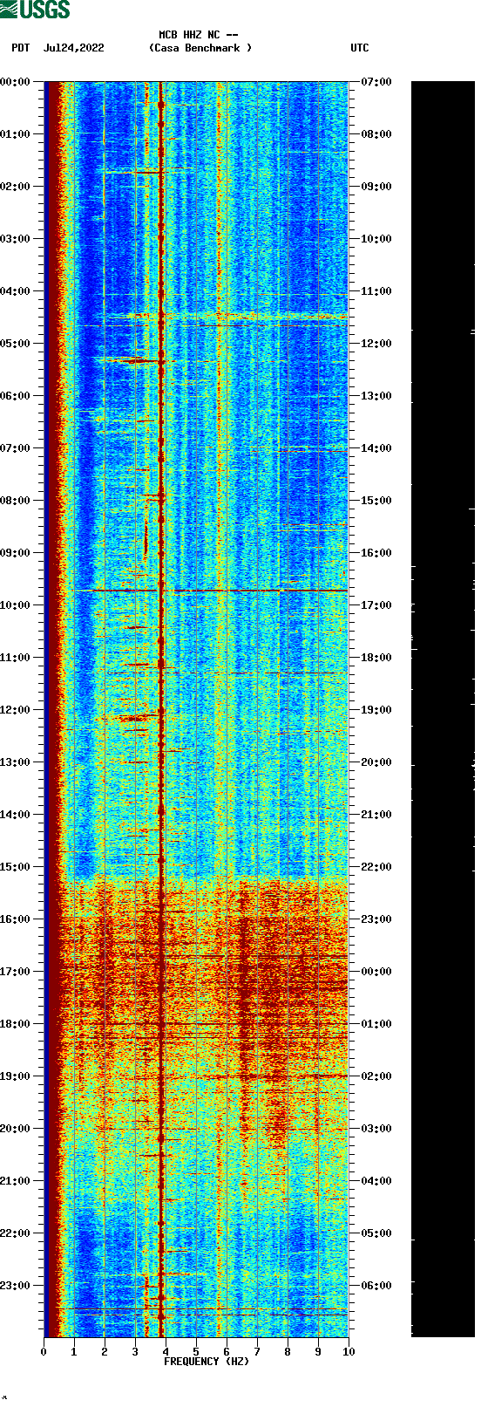Select 04:00 on the UTC time axis
Image resolution: width=481 pixels, height=1407 pixels.
click(376, 1181)
